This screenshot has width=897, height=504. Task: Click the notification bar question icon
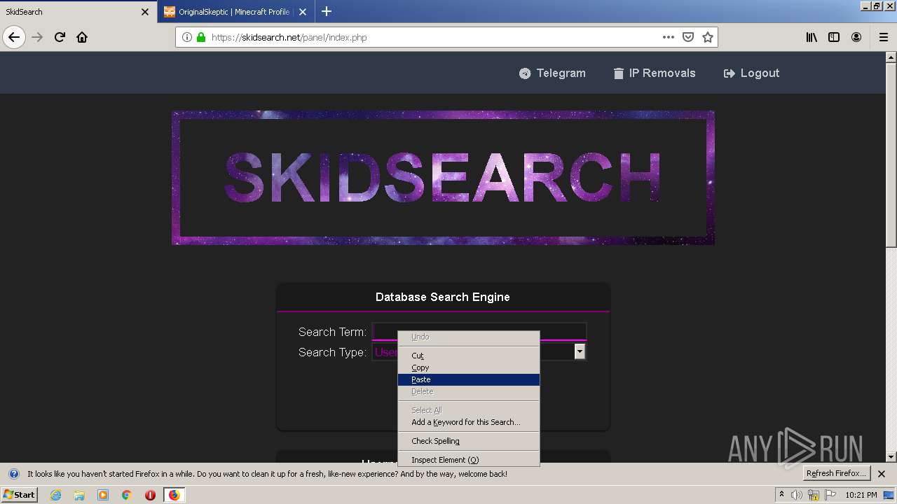pos(13,474)
